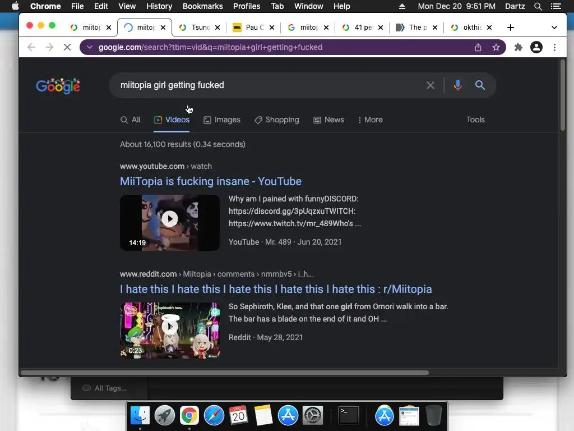574x431 pixels.
Task: Open the Profiles menu
Action: click(247, 6)
